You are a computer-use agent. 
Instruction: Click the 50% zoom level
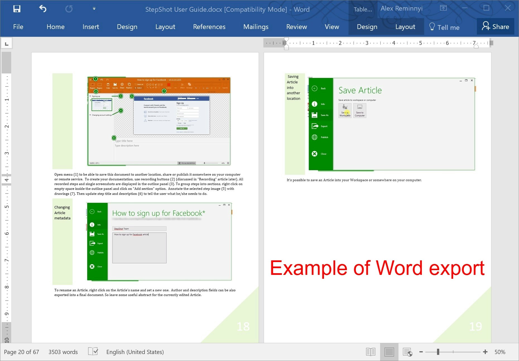pyautogui.click(x=500, y=352)
